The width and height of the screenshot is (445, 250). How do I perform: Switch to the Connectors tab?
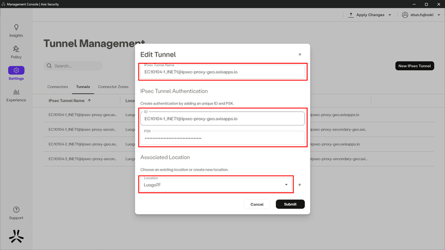[58, 87]
